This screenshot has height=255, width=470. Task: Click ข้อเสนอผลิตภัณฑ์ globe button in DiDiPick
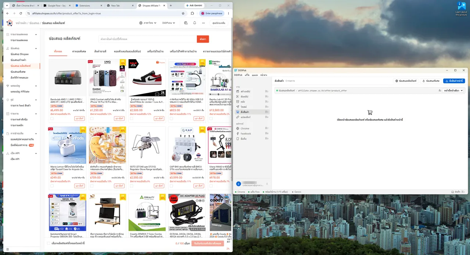pyautogui.click(x=406, y=81)
